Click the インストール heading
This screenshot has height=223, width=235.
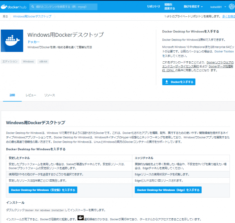click(x=15, y=203)
